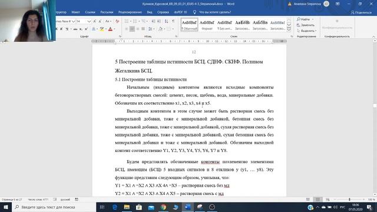The height and width of the screenshot is (212, 377).
Task: Adjust the zoom slider handle
Action: (x=349, y=200)
